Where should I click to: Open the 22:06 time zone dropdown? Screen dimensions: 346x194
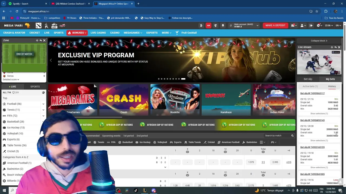point(329,25)
